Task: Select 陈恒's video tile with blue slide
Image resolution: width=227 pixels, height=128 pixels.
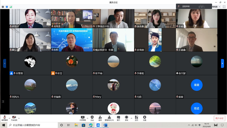Action: [72, 40]
